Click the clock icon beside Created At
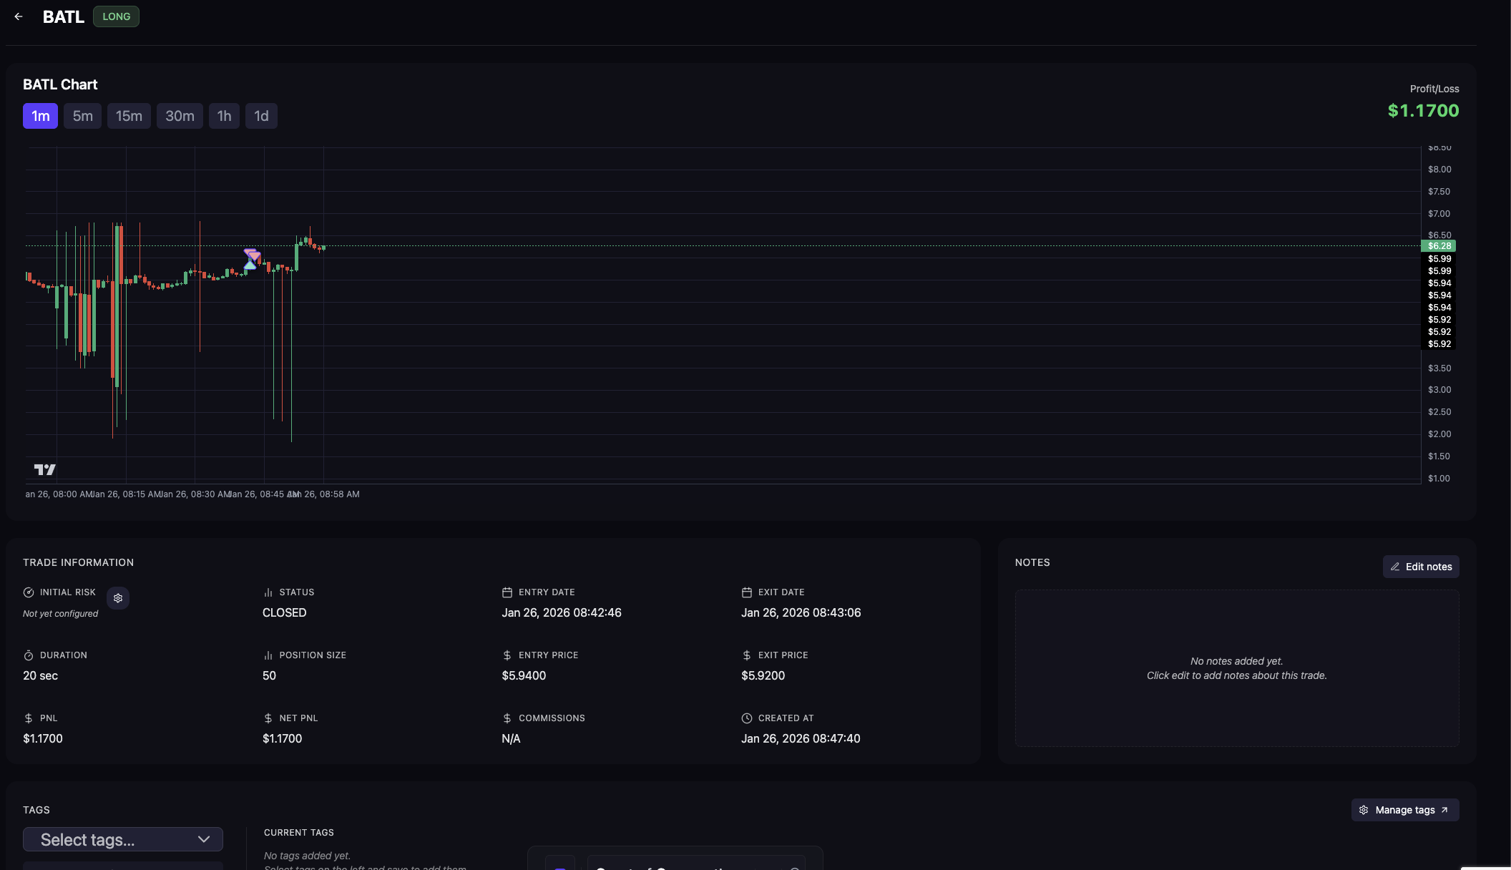 click(x=747, y=718)
